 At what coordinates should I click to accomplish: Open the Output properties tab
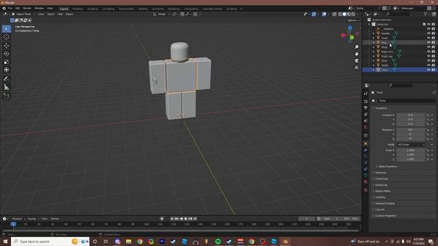pos(365,108)
